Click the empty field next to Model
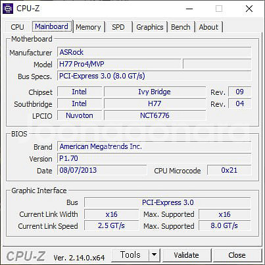The image size is (265, 265). tap(217, 64)
